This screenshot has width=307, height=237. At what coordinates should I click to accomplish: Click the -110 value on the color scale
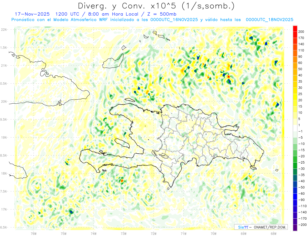point(303,206)
